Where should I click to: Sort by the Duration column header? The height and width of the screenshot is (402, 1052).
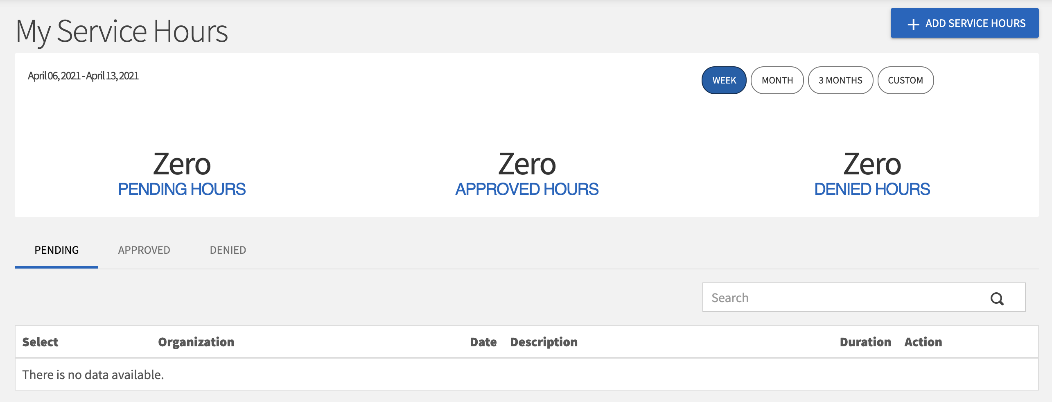(x=865, y=342)
